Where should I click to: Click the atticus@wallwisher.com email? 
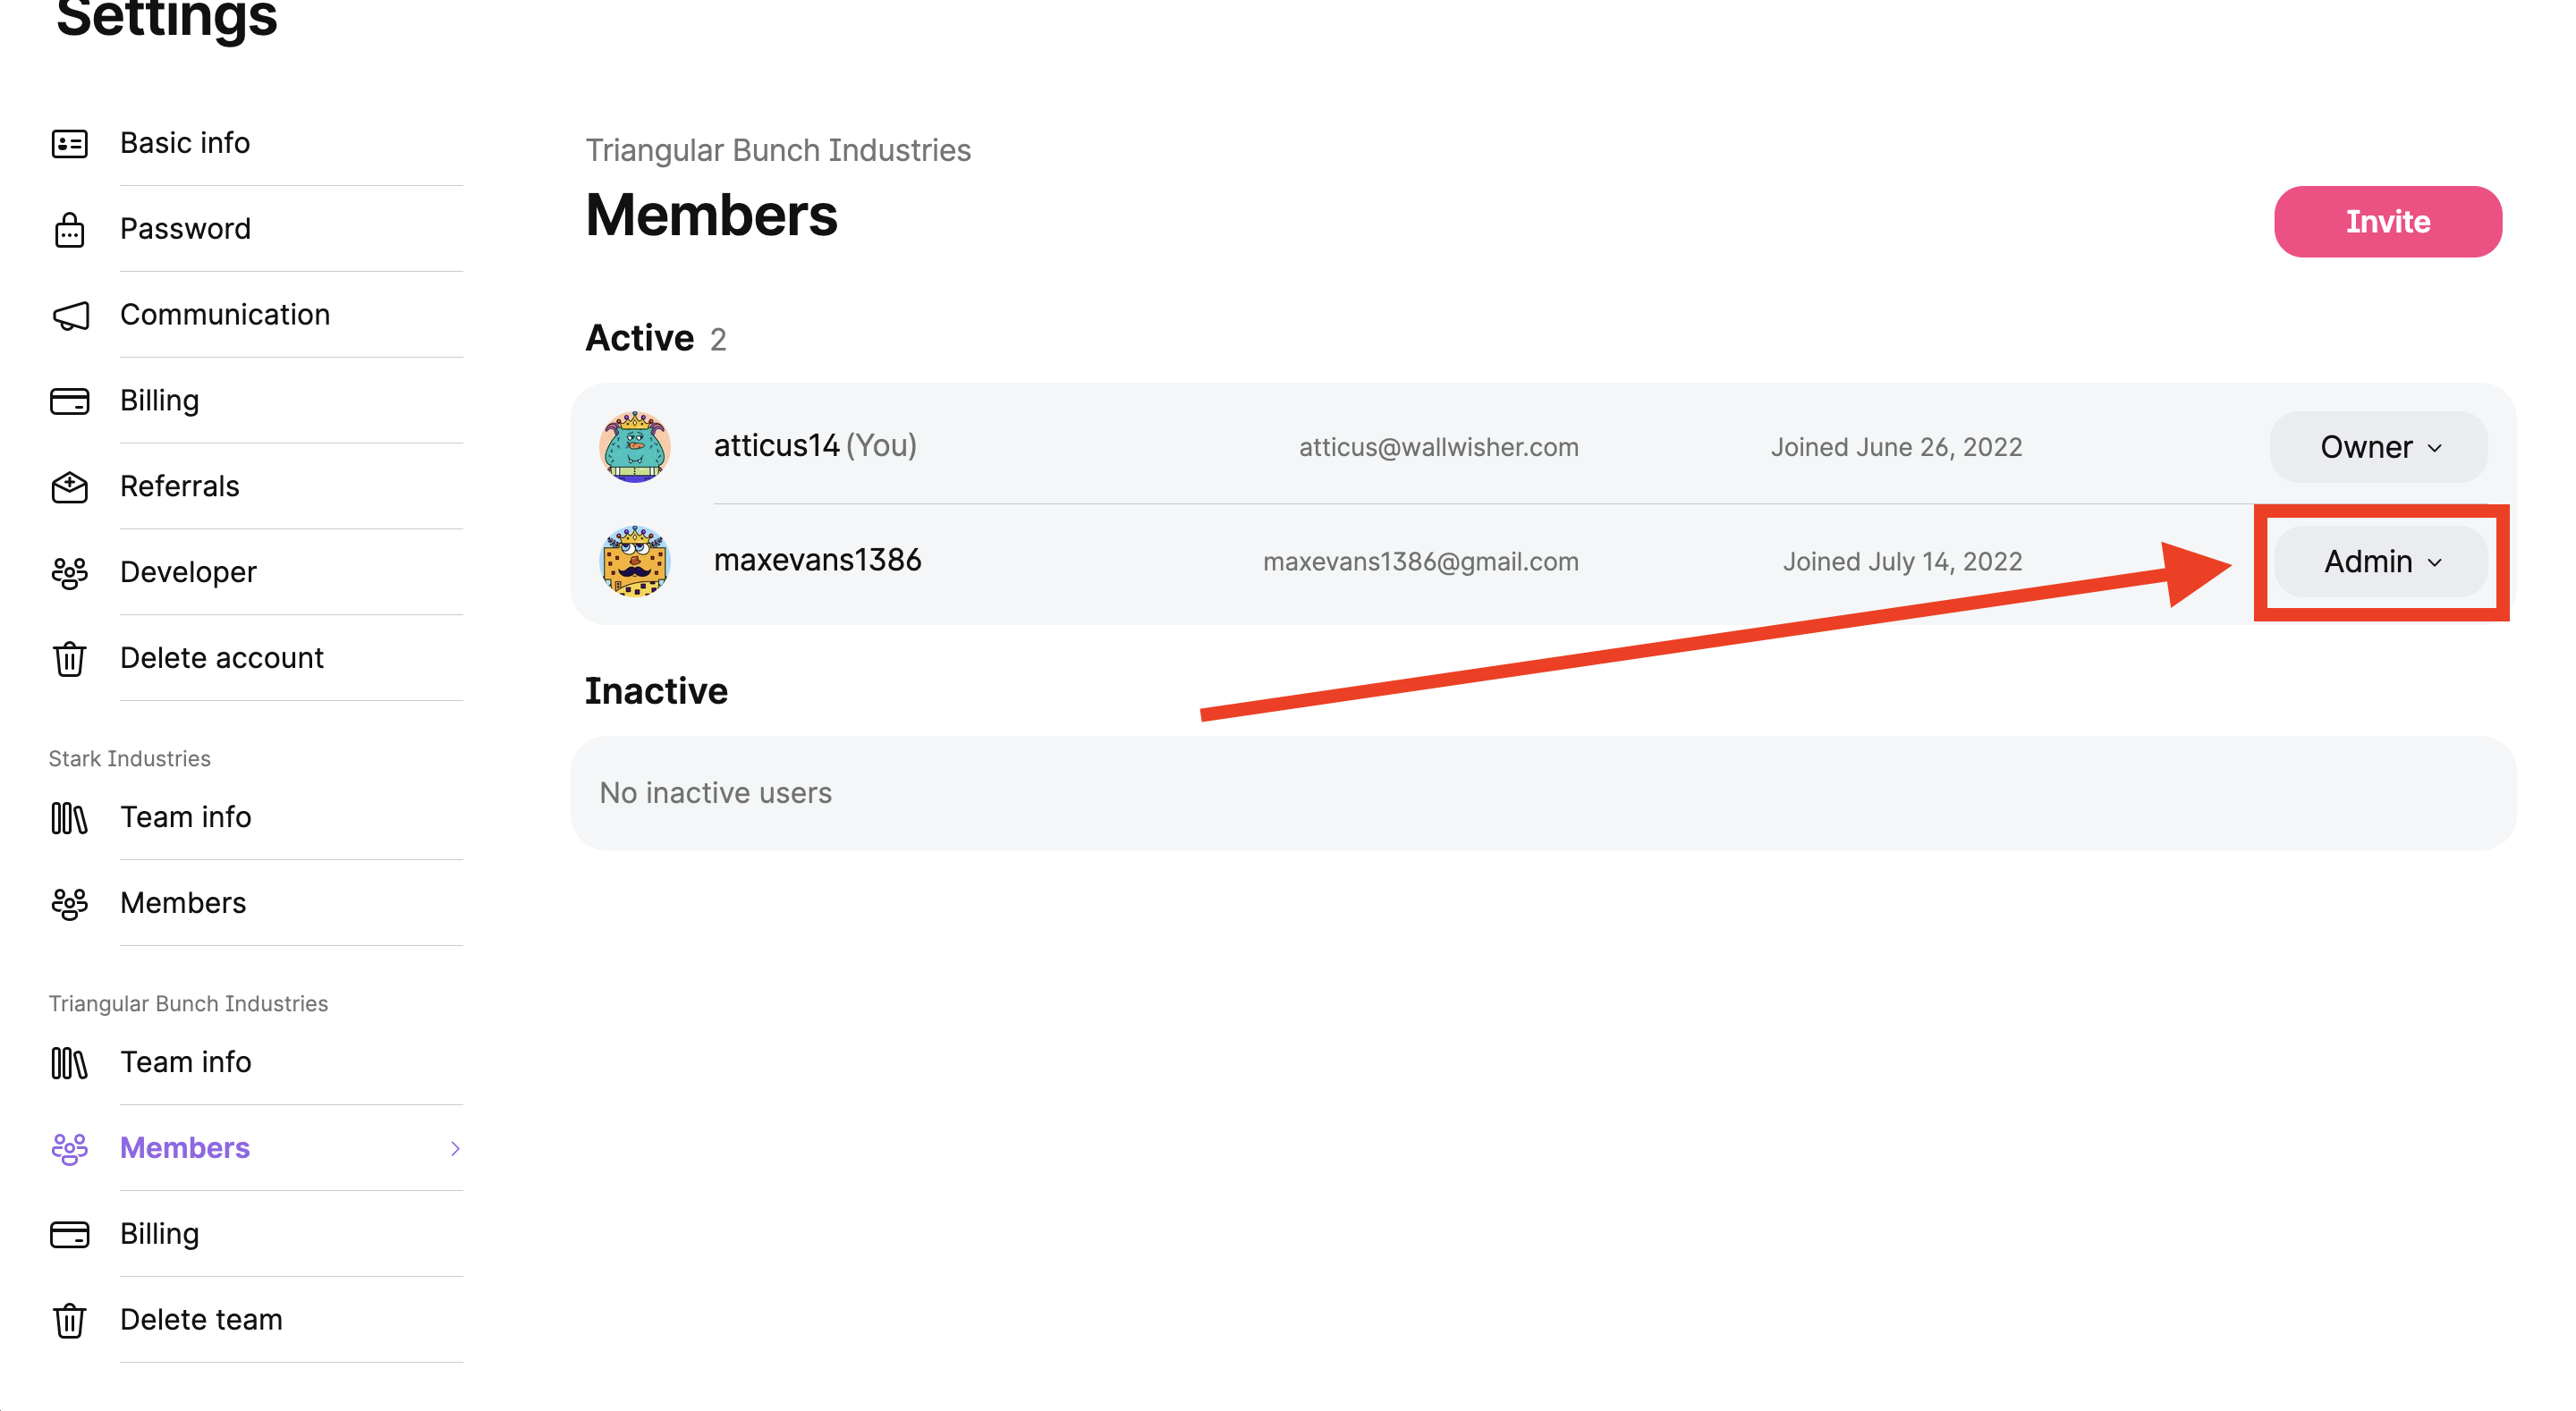point(1438,447)
